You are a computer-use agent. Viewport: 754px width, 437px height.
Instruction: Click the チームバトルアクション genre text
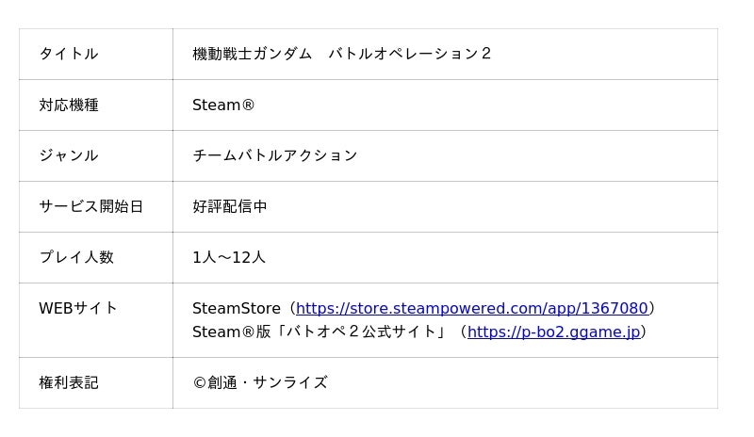pos(274,155)
